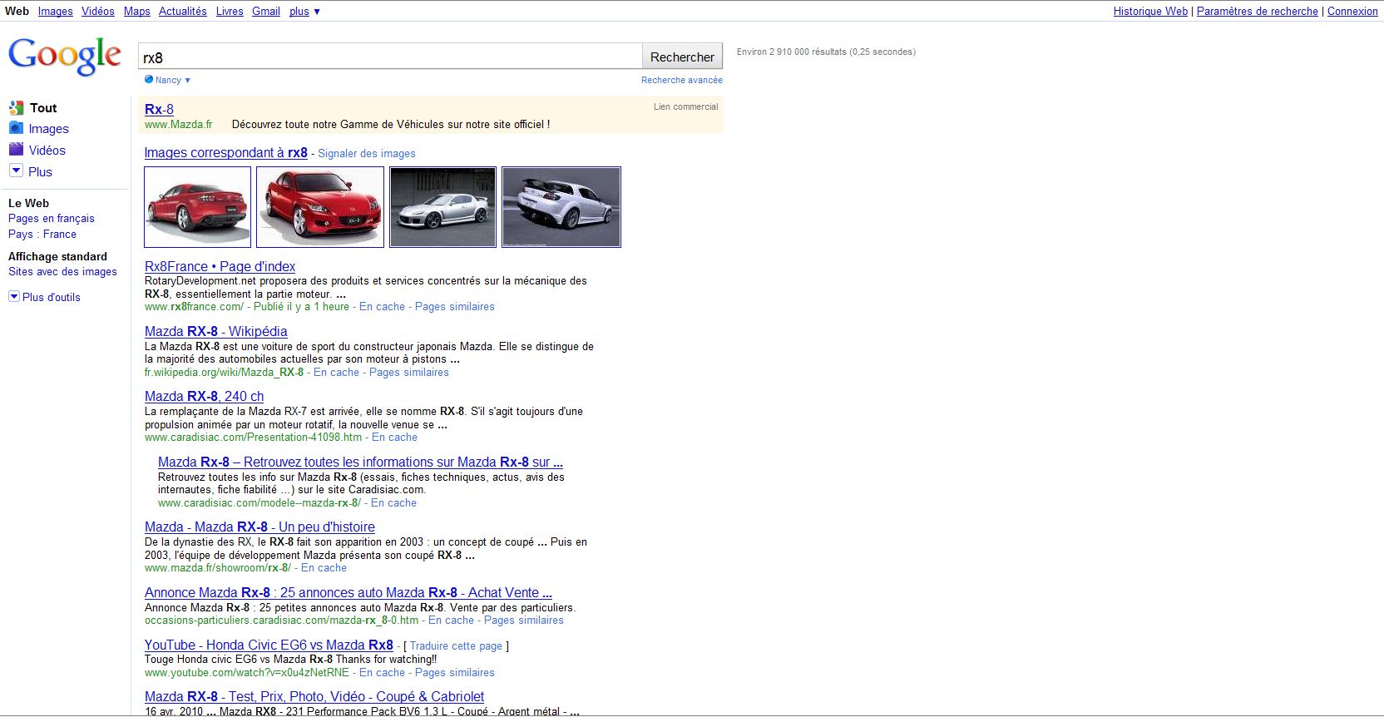Click the search box containing rx8
The width and height of the screenshot is (1384, 717).
389,57
